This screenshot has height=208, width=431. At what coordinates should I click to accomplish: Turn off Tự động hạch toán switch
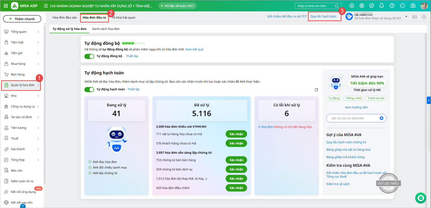pos(89,89)
